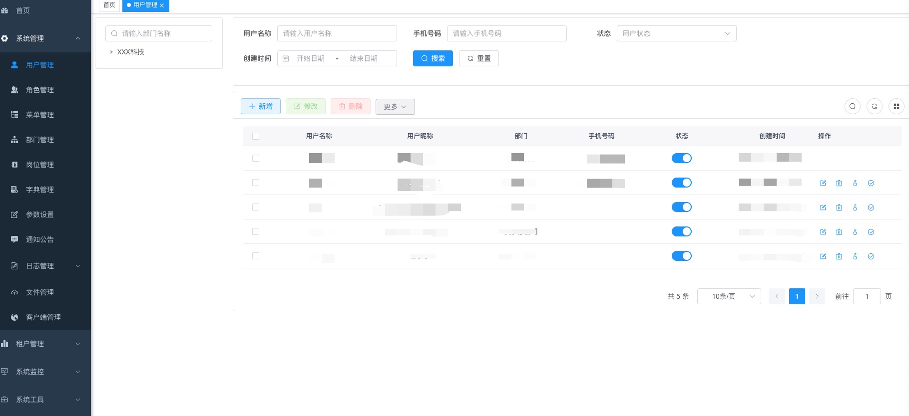The image size is (909, 416).
Task: Toggle the status switch in first row
Action: [x=682, y=158]
